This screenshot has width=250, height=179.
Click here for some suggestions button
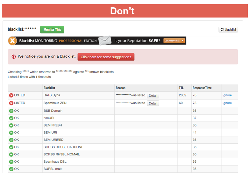(x=106, y=57)
